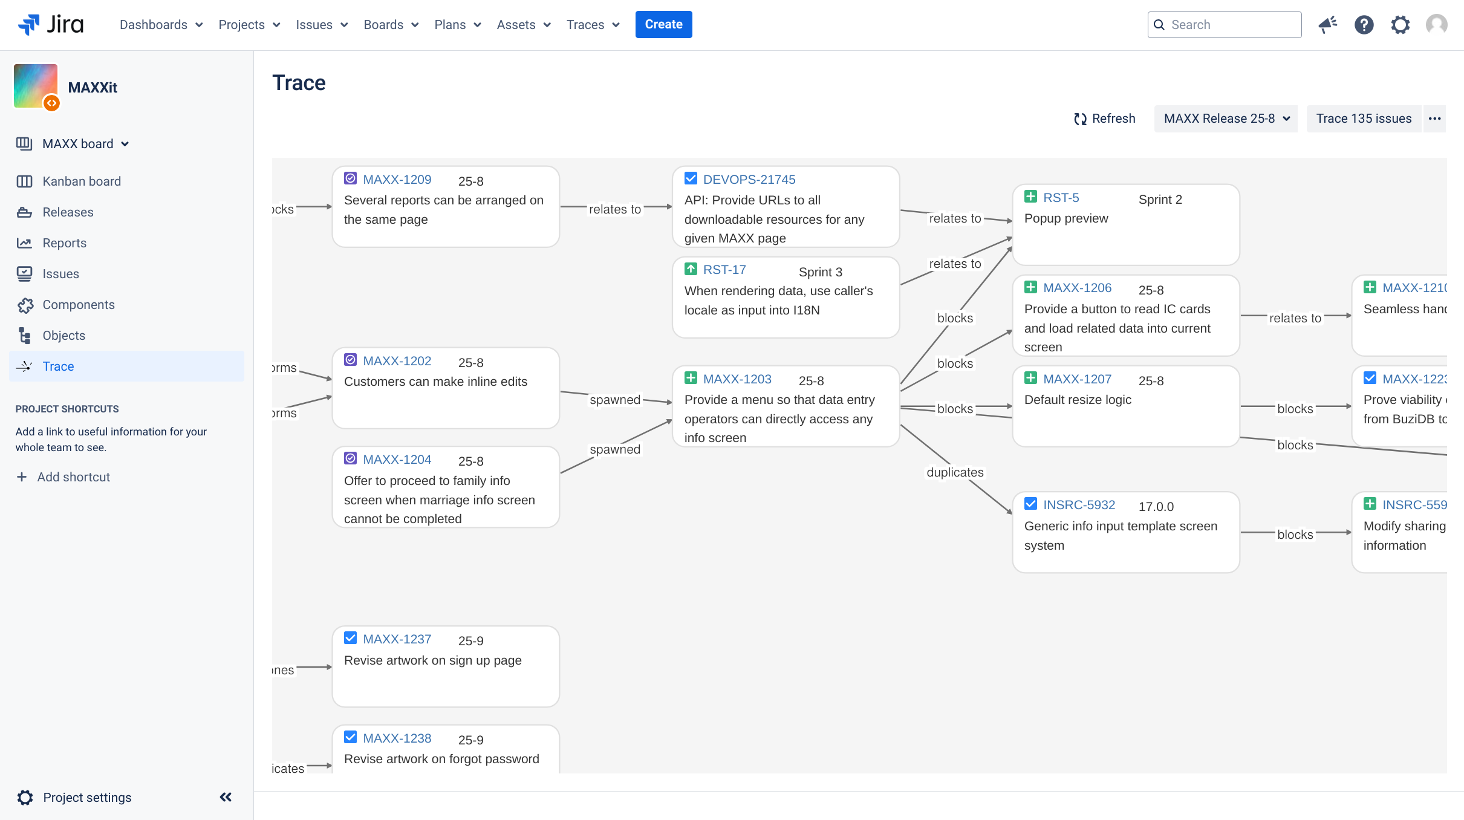The width and height of the screenshot is (1464, 820).
Task: Select the MAXX-1207 Default resize logic card
Action: click(x=1126, y=406)
